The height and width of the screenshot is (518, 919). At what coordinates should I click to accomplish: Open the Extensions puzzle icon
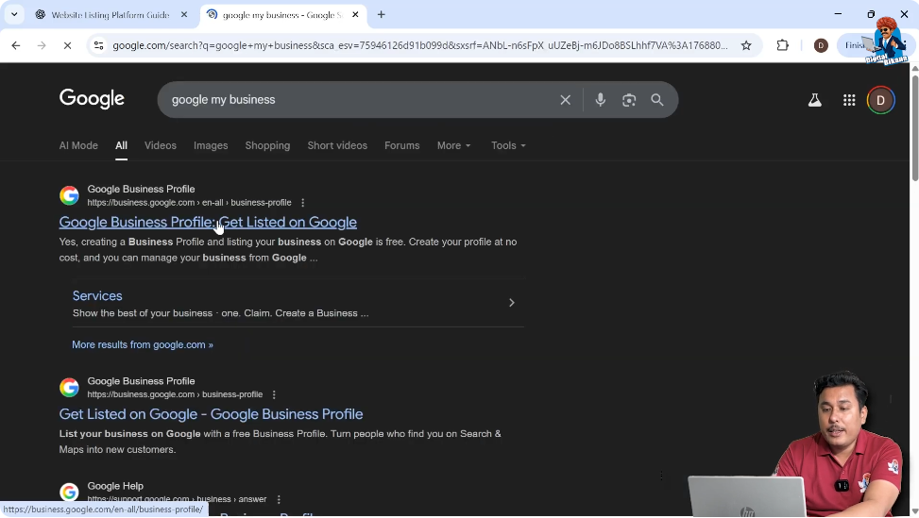(x=782, y=45)
